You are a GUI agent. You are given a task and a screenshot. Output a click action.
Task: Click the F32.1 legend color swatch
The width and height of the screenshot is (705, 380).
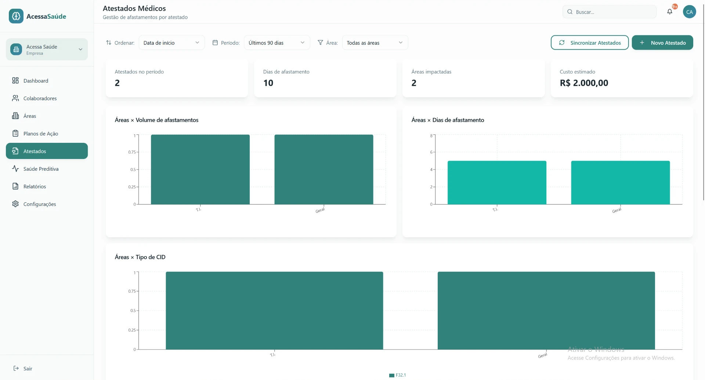[x=392, y=375]
